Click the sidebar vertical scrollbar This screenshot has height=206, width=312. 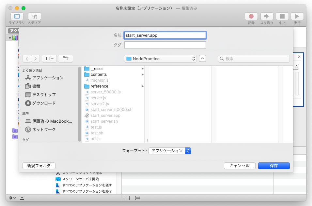tap(80, 104)
